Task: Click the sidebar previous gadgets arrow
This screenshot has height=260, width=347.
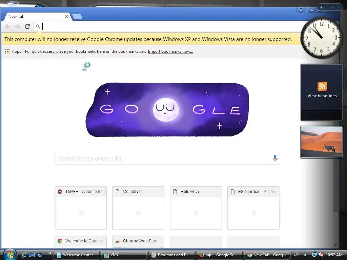Action: [x=332, y=7]
